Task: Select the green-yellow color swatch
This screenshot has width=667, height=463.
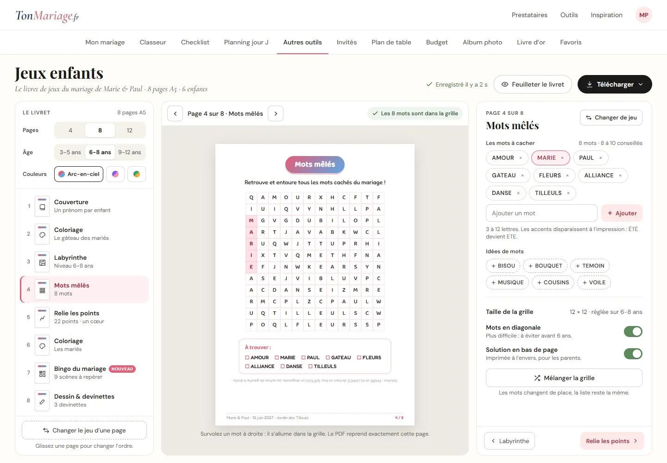Action: 137,174
